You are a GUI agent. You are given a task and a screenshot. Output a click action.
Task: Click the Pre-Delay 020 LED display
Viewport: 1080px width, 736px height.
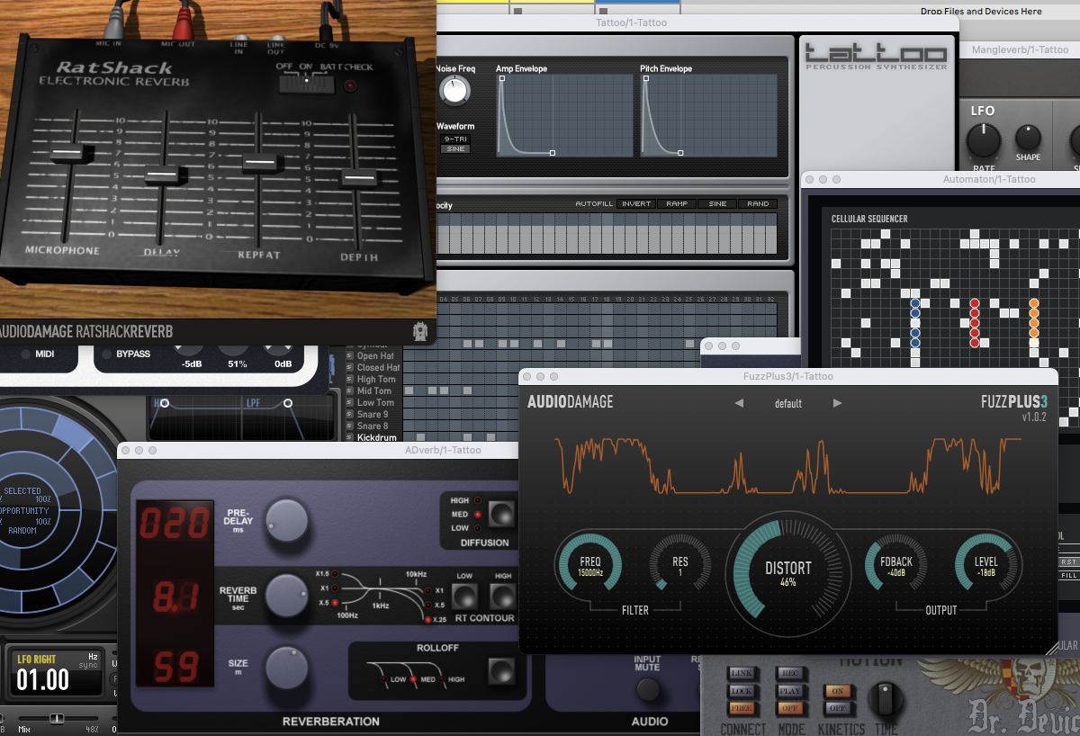(174, 524)
